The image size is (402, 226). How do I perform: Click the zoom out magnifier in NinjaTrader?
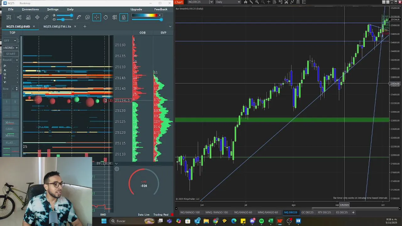(263, 2)
